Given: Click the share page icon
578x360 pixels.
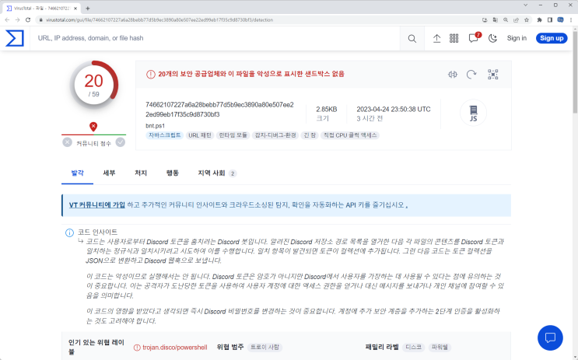Looking at the screenshot, I should click(516, 20).
